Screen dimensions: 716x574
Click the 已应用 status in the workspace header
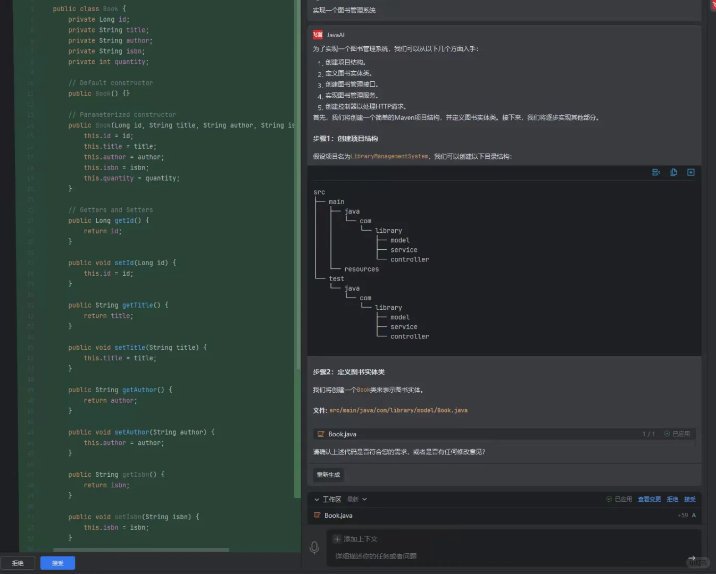click(x=623, y=500)
